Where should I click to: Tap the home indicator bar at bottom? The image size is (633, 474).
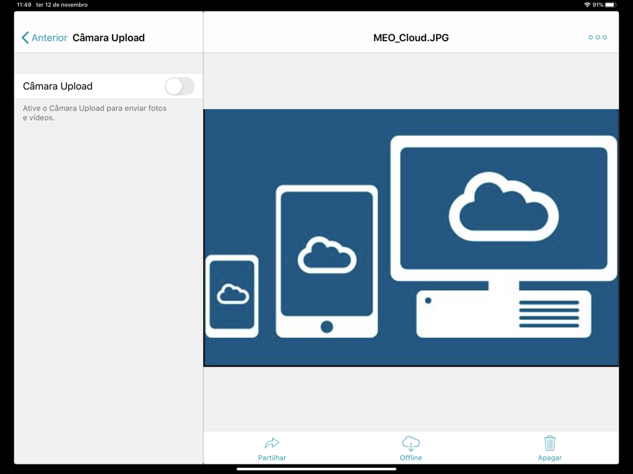click(316, 469)
